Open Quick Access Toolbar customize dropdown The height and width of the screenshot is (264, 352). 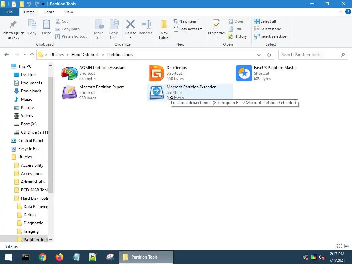[x=43, y=4]
